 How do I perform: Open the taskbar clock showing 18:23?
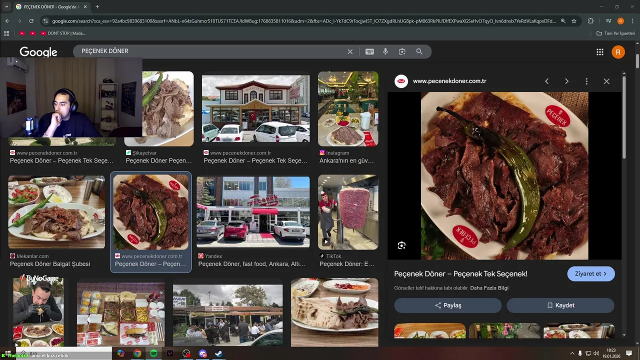coord(611,353)
